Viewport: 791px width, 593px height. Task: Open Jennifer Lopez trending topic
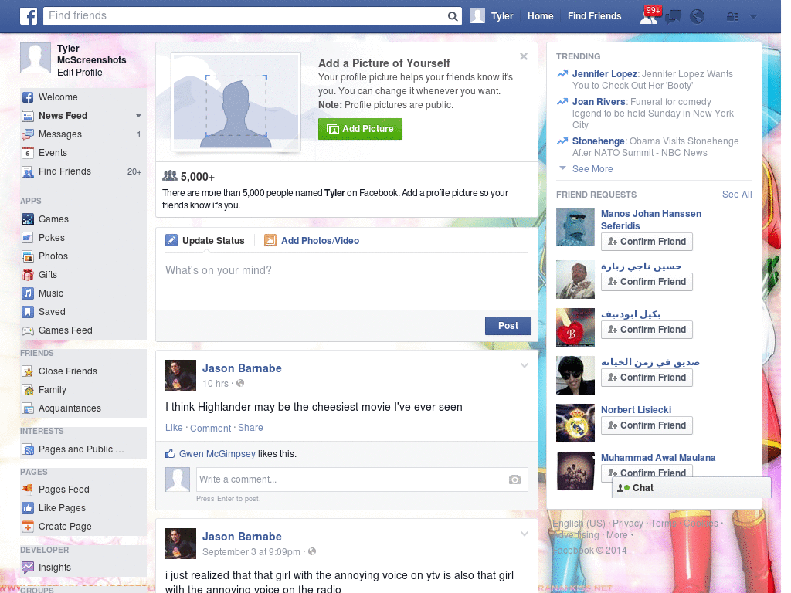coord(604,74)
